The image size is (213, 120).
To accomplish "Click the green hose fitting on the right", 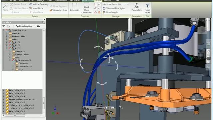I will point(191,59).
